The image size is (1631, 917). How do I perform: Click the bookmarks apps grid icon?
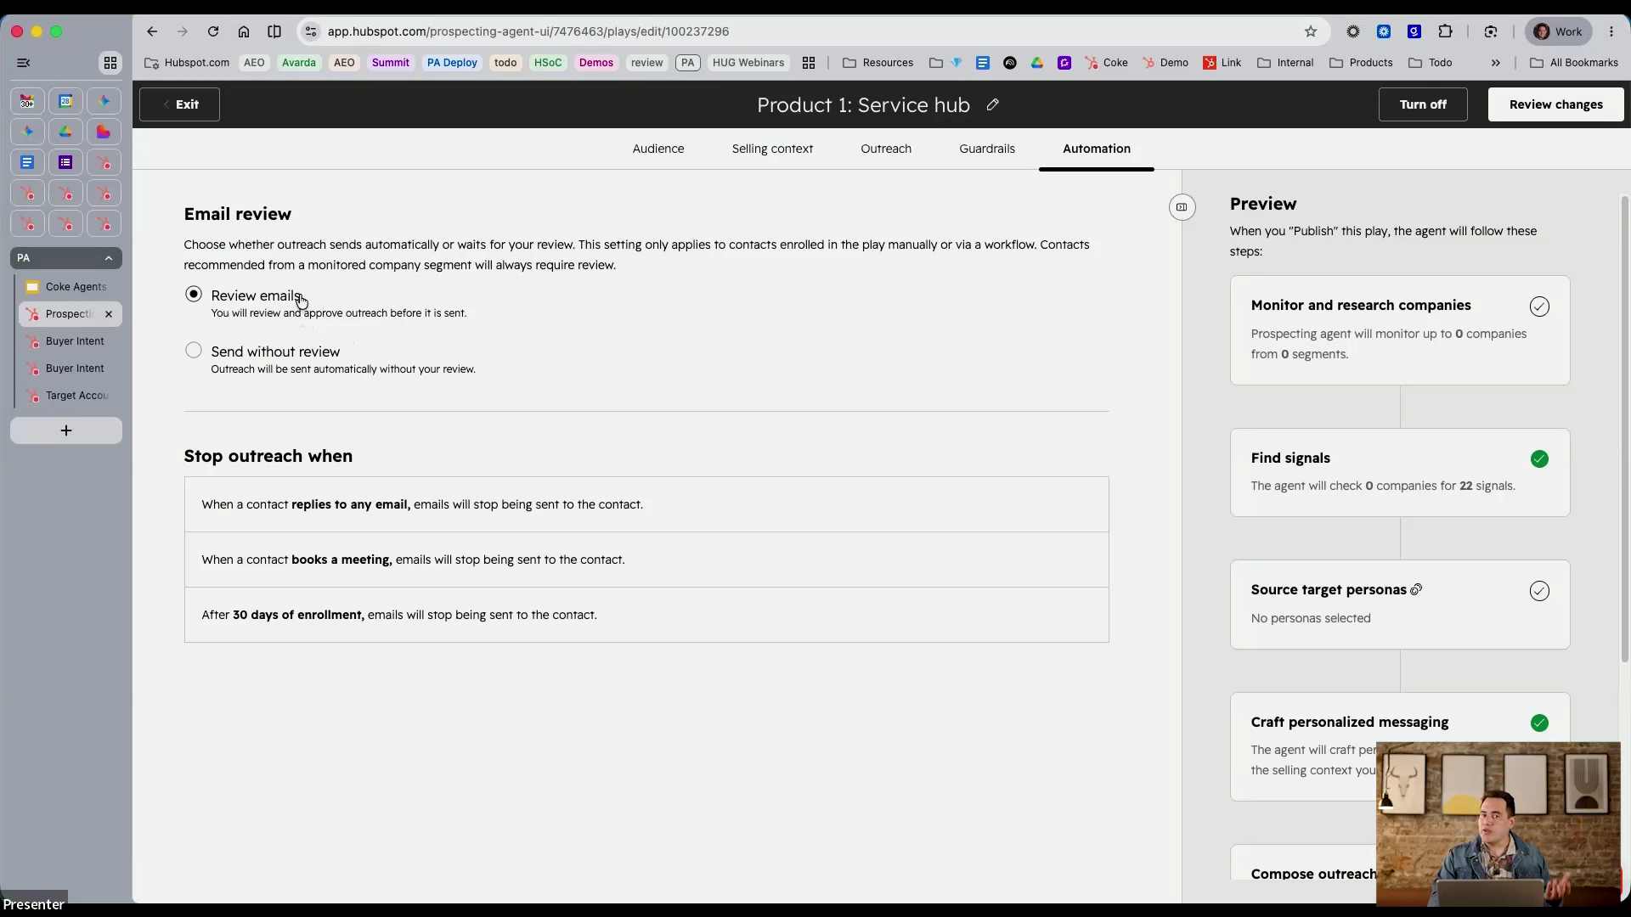click(x=809, y=63)
